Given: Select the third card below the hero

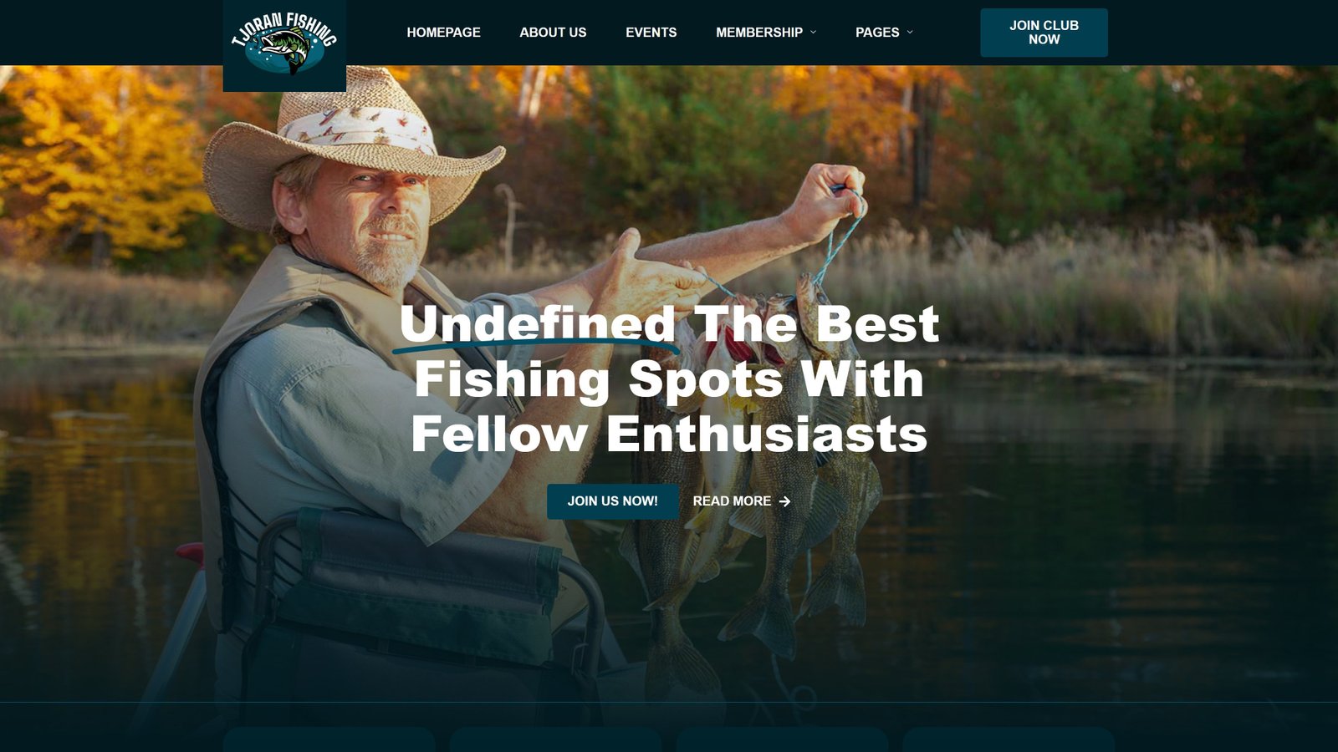Looking at the screenshot, I should [x=782, y=739].
